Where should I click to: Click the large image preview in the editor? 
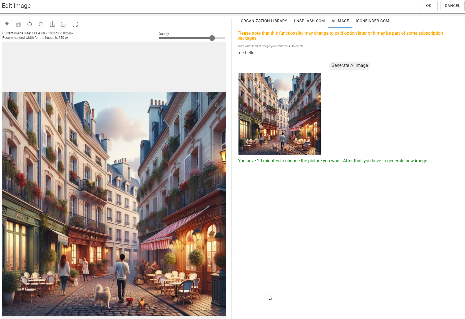(114, 204)
